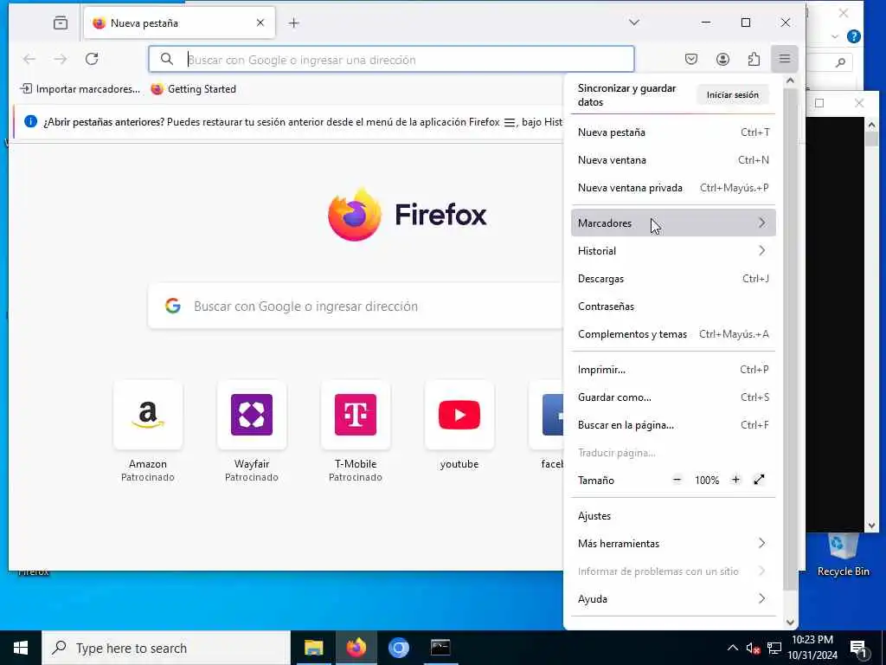This screenshot has width=886, height=665.
Task: Open the Firefox account icon
Action: (x=722, y=59)
